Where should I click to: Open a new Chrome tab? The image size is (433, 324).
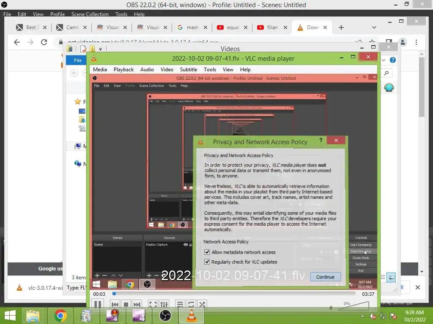pyautogui.click(x=341, y=27)
